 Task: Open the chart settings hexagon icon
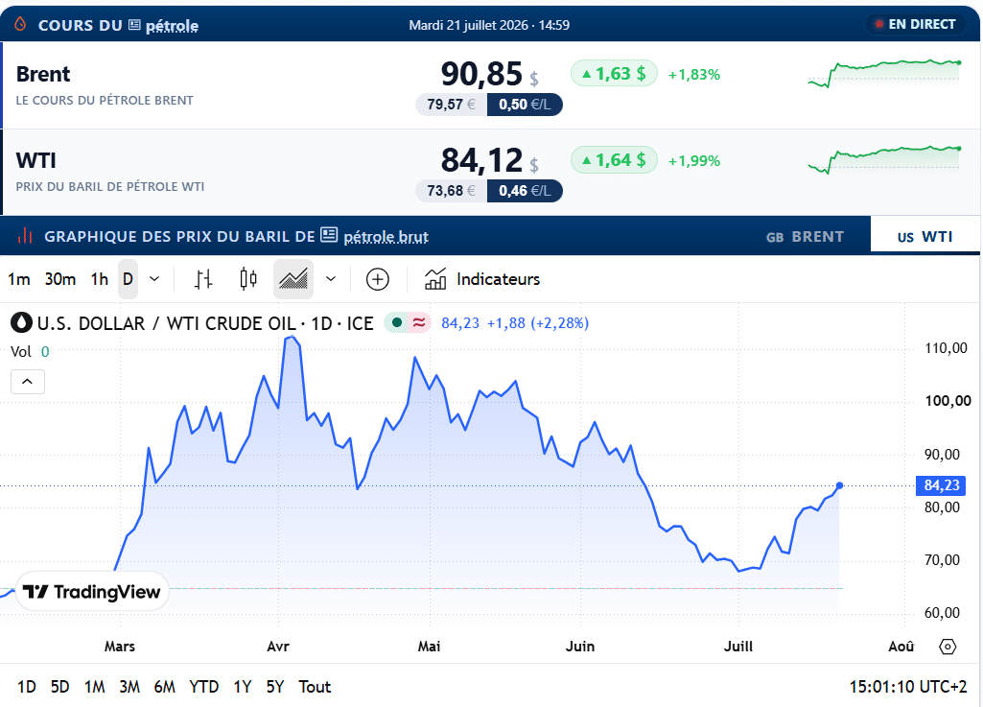coord(948,647)
